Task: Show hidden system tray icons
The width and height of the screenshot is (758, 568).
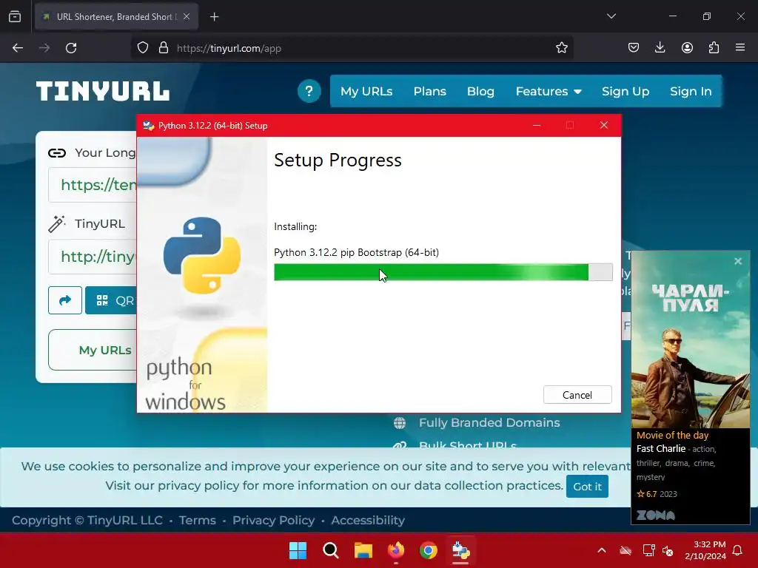Action: click(602, 550)
